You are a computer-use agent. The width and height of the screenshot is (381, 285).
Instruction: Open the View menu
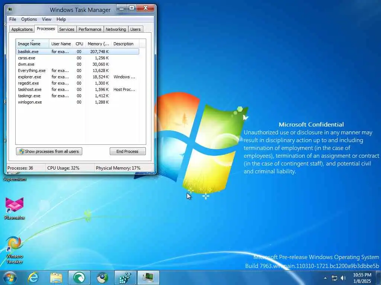47,19
